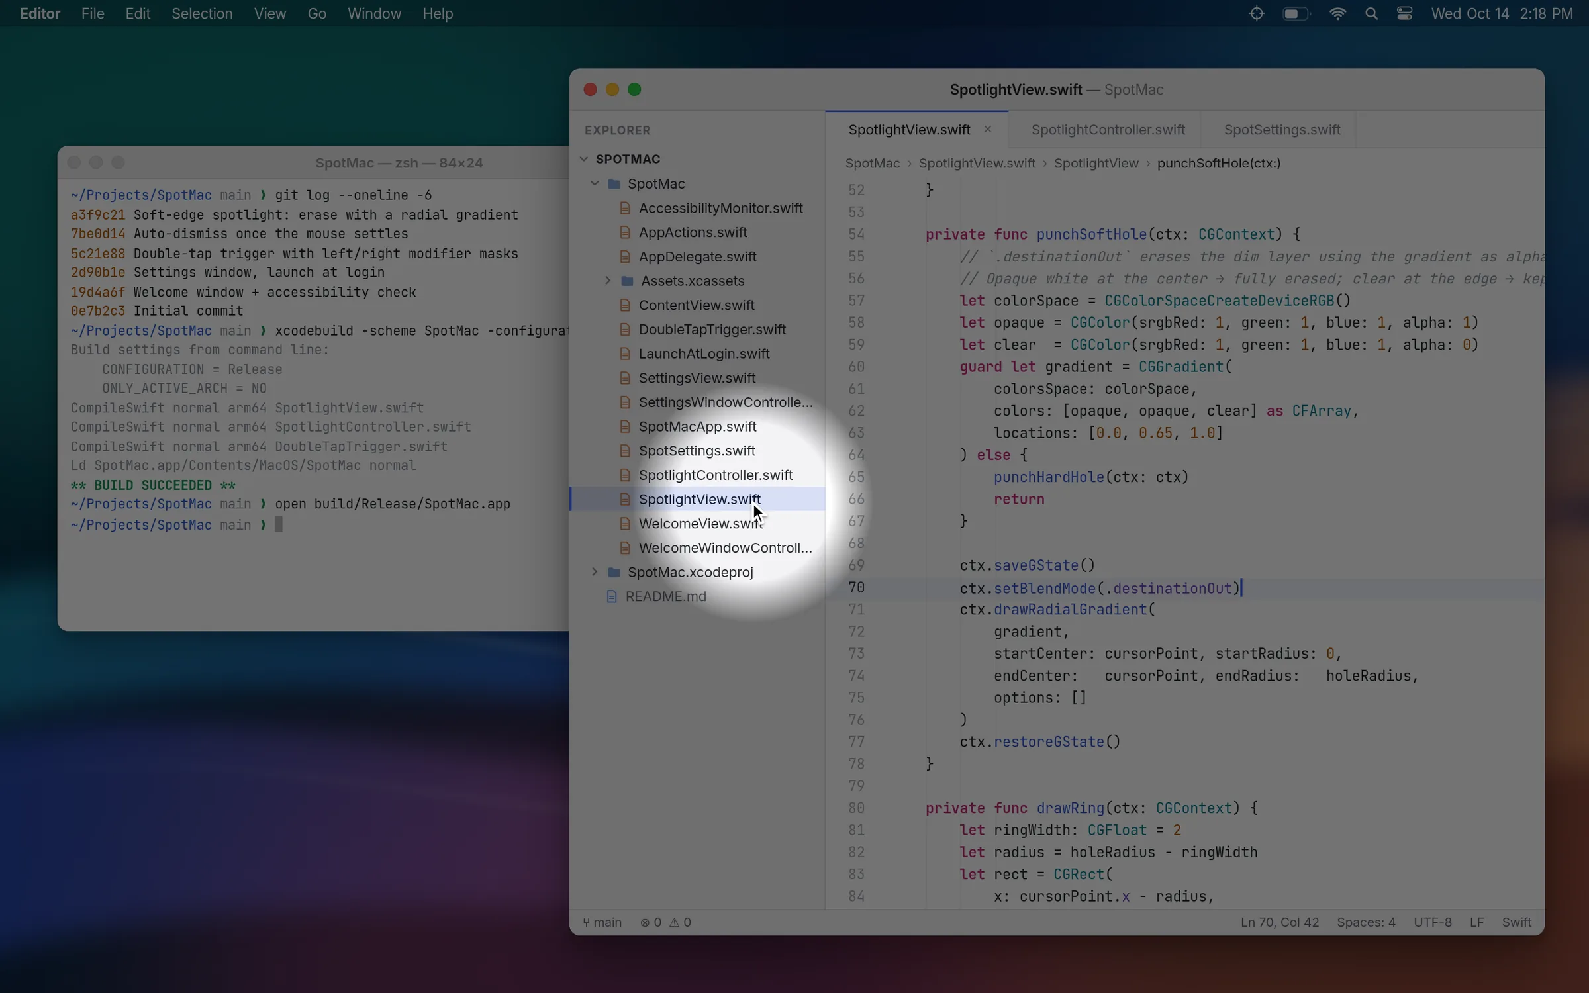The width and height of the screenshot is (1589, 993).
Task: Expand the Assets.xcassets folder
Action: point(608,281)
